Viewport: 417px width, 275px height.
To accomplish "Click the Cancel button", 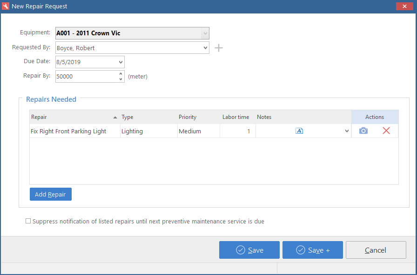I will 376,250.
